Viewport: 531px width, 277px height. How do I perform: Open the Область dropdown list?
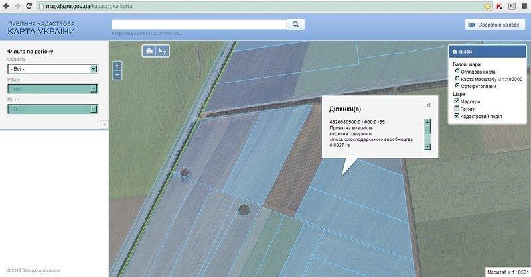tap(53, 68)
